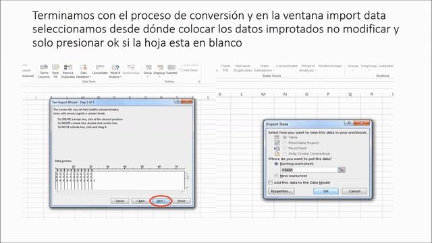The width and height of the screenshot is (432, 243).
Task: Open Outline dialog launcher in left ribbon
Action: tap(199, 82)
